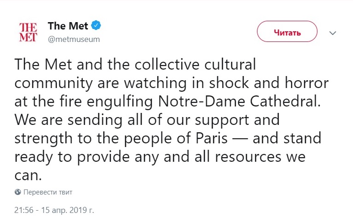This screenshot has width=353, height=218.
Task: Open the 21:56 tweet timestamp link
Action: [23, 210]
